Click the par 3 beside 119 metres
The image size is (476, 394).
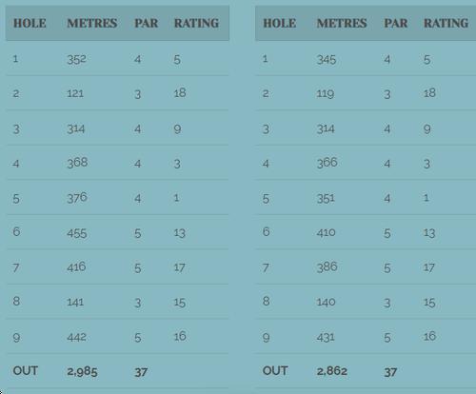pos(387,94)
